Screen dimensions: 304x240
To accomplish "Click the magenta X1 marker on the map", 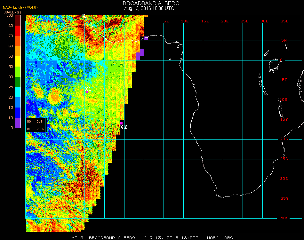I will (87, 92).
